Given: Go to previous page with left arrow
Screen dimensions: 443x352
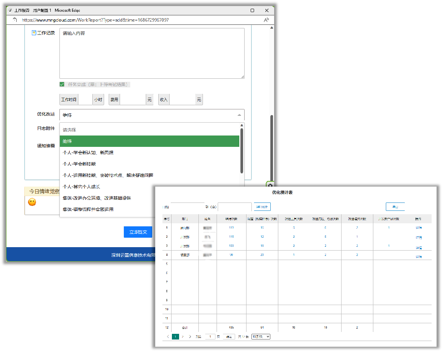Looking at the screenshot, I should [168, 336].
